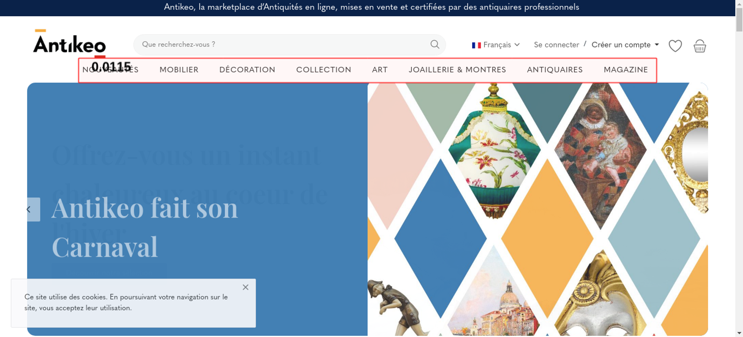Open the Collection menu item
This screenshot has width=743, height=337.
(x=324, y=70)
